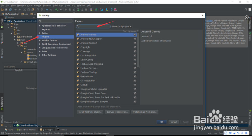Toggle the Google Developers Samples checkbox

point(135,102)
